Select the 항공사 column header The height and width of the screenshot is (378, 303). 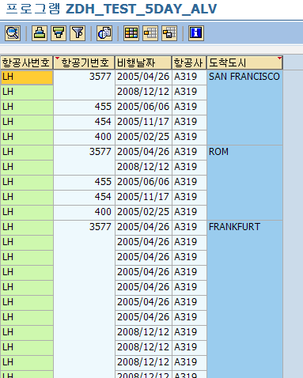tap(189, 62)
